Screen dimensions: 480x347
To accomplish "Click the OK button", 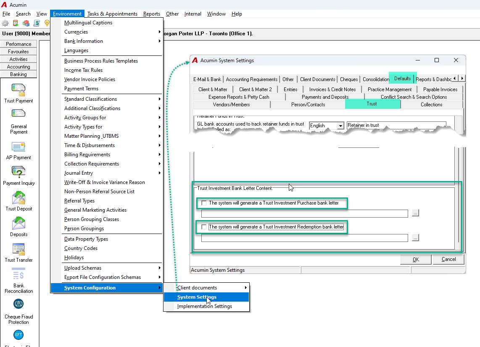I will [x=416, y=260].
